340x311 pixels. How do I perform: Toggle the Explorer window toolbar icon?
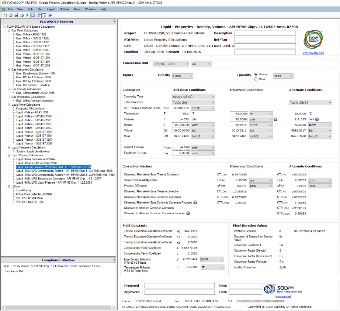click(33, 15)
